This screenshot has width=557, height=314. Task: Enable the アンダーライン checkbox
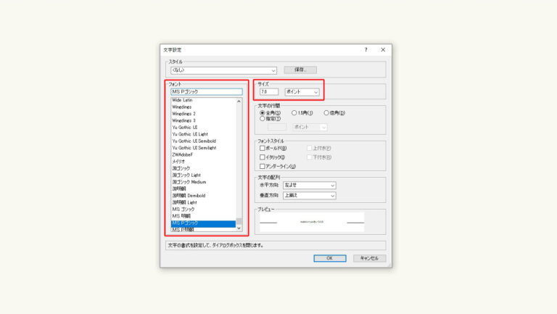pos(263,166)
